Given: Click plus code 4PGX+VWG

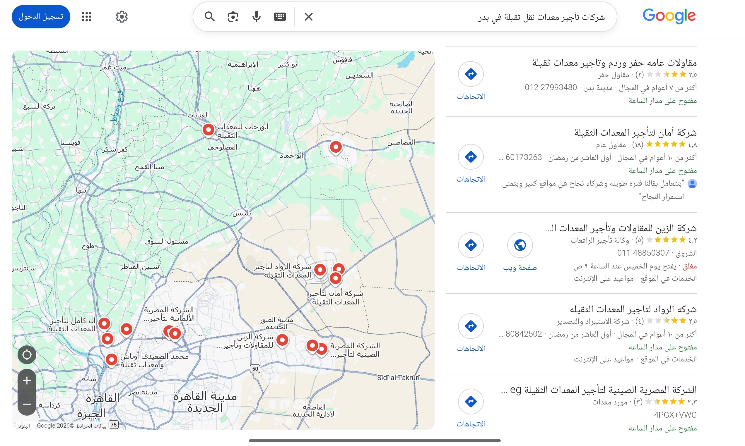Looking at the screenshot, I should (675, 415).
